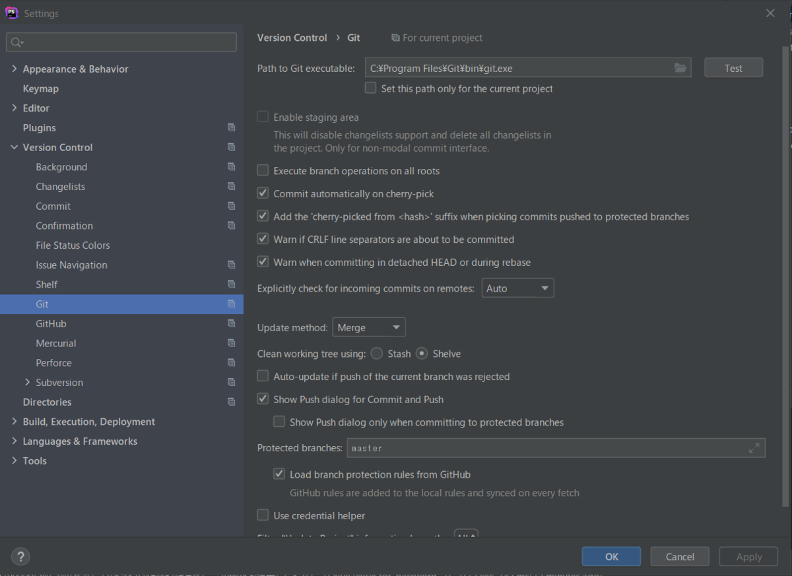Collapse the Version Control section
The height and width of the screenshot is (576, 792).
click(x=15, y=147)
